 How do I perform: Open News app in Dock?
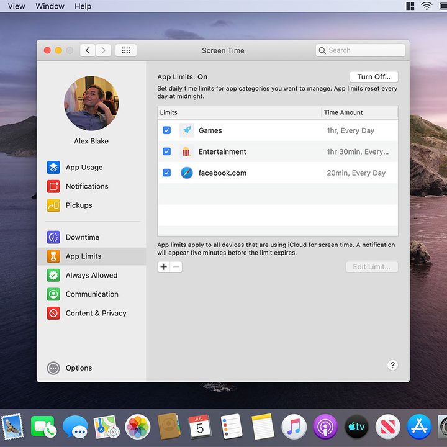point(387,427)
